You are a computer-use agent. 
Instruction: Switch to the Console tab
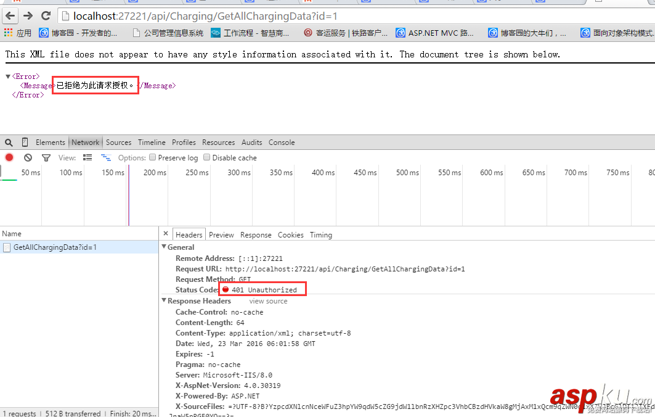pos(281,142)
